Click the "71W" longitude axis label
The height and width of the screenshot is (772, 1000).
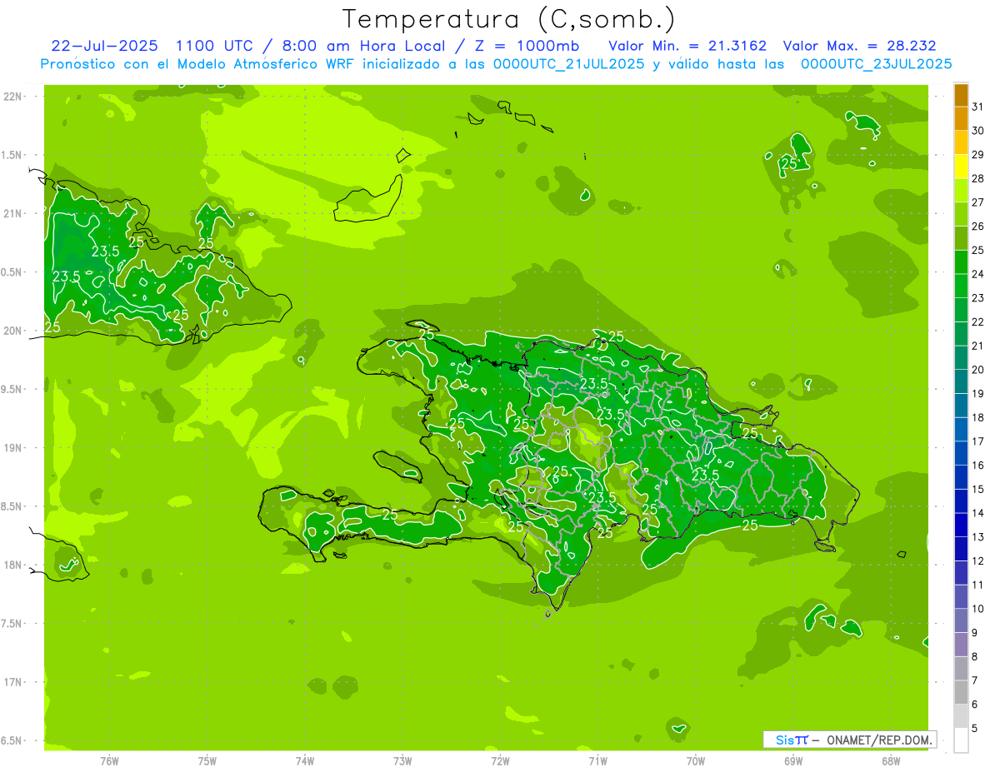pyautogui.click(x=597, y=760)
